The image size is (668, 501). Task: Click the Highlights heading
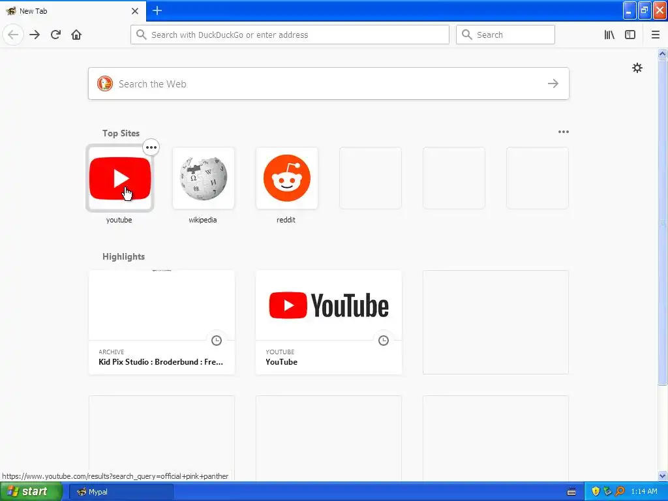(x=123, y=256)
